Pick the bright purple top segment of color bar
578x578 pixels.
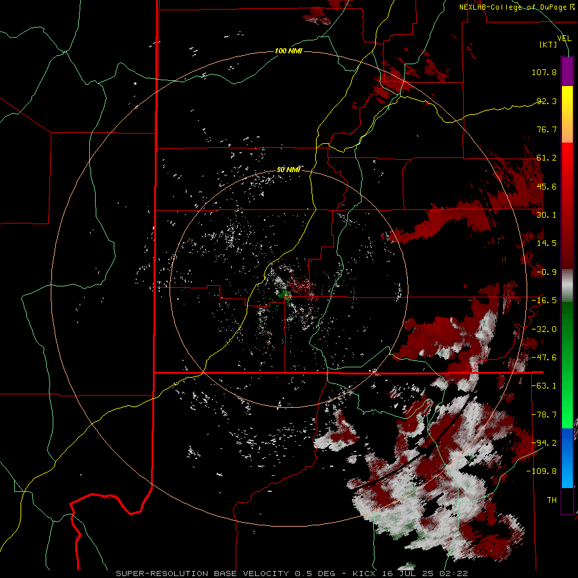[567, 71]
